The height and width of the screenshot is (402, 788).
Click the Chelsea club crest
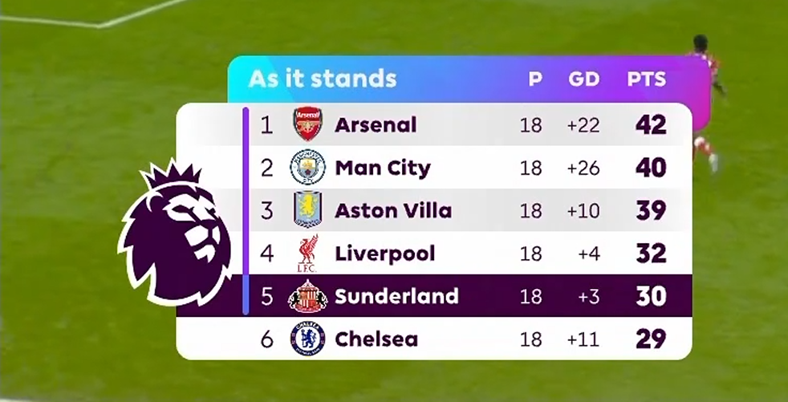307,339
